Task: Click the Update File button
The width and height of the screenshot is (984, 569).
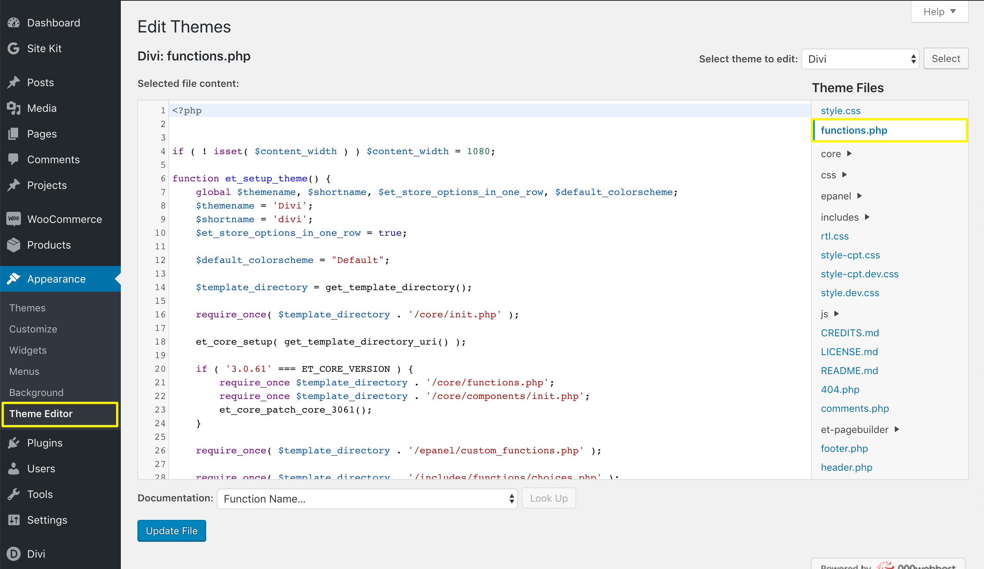Action: (x=171, y=530)
